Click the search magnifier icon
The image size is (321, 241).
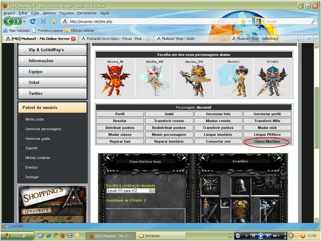tap(314, 21)
